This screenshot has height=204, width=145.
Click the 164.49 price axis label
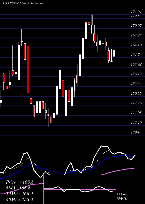pyautogui.click(x=136, y=45)
